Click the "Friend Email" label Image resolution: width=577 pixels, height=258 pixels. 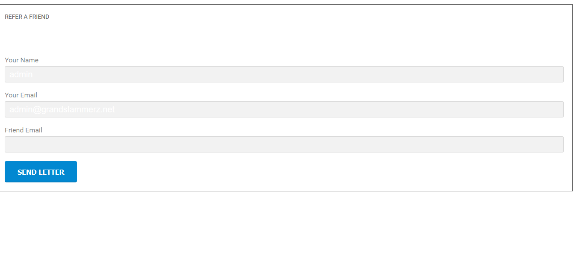pyautogui.click(x=24, y=130)
